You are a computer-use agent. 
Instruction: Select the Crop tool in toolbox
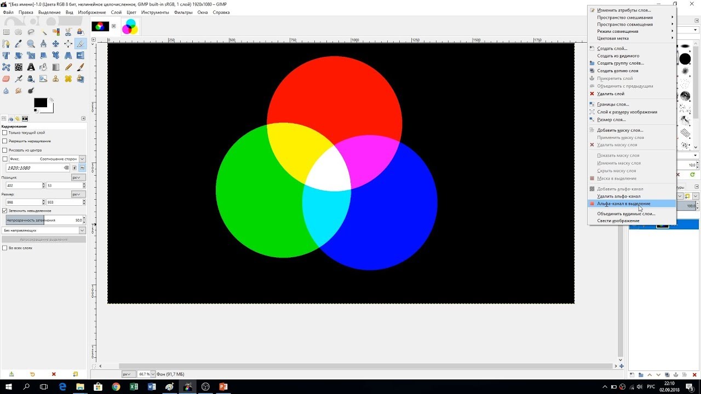81,43
